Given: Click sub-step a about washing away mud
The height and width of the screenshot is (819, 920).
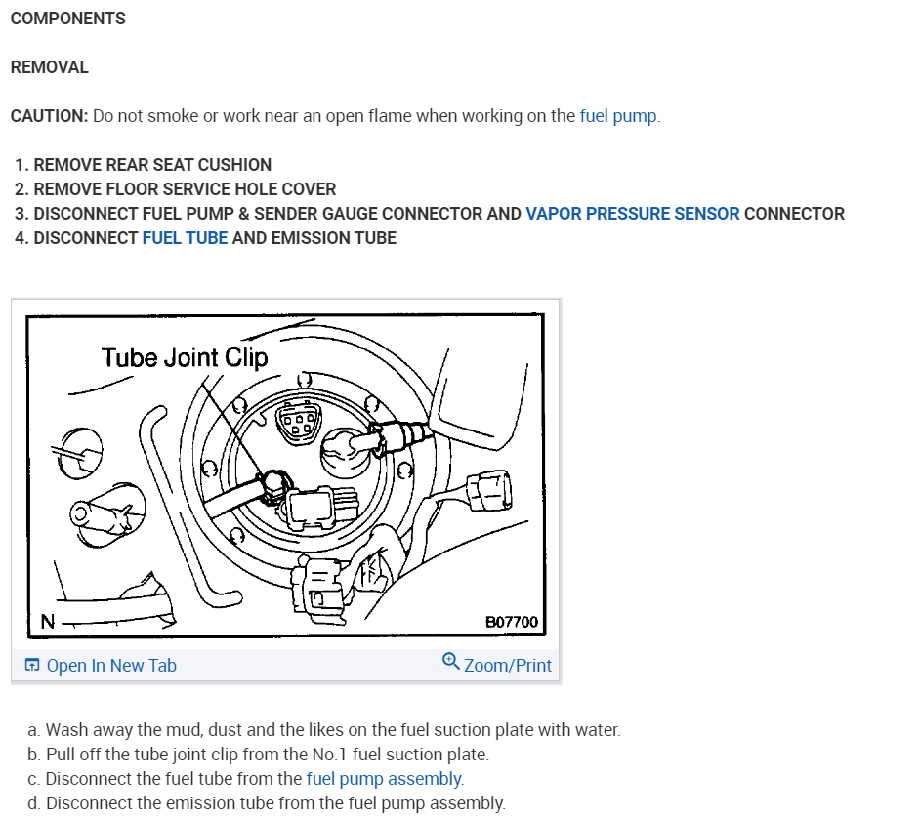Looking at the screenshot, I should click(324, 730).
